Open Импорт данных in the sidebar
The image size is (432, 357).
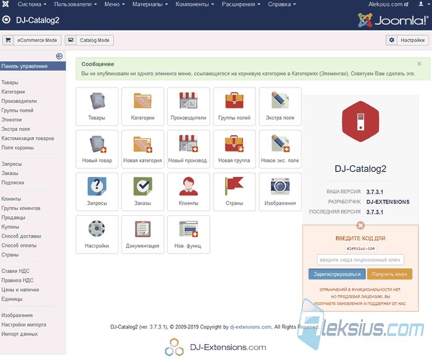coord(20,334)
